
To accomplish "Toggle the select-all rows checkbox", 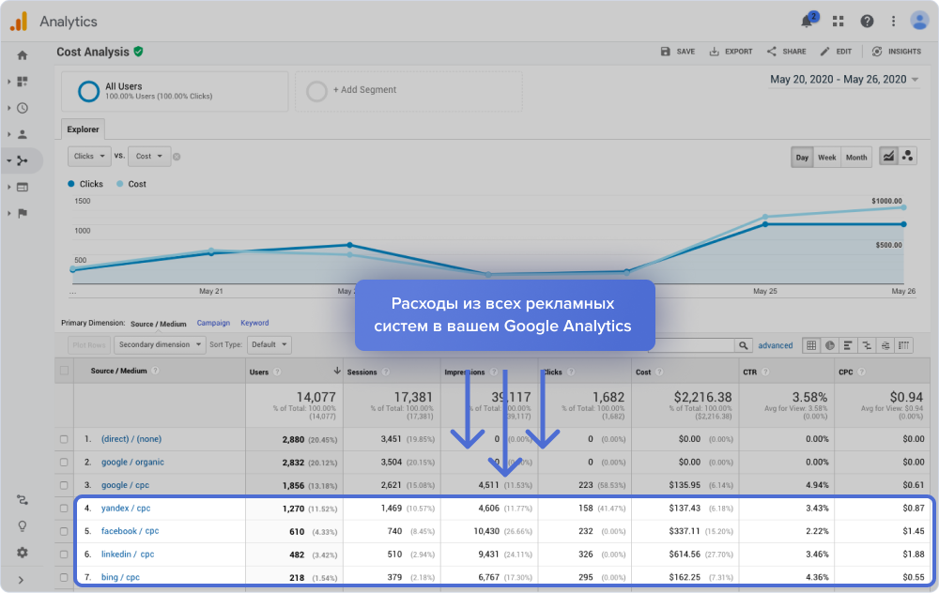I will pos(64,371).
